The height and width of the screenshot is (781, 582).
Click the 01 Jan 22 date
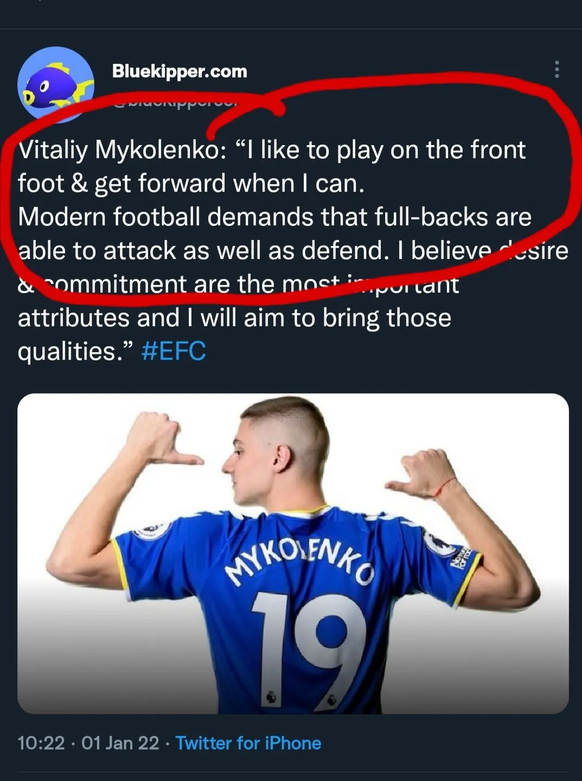pyautogui.click(x=120, y=743)
